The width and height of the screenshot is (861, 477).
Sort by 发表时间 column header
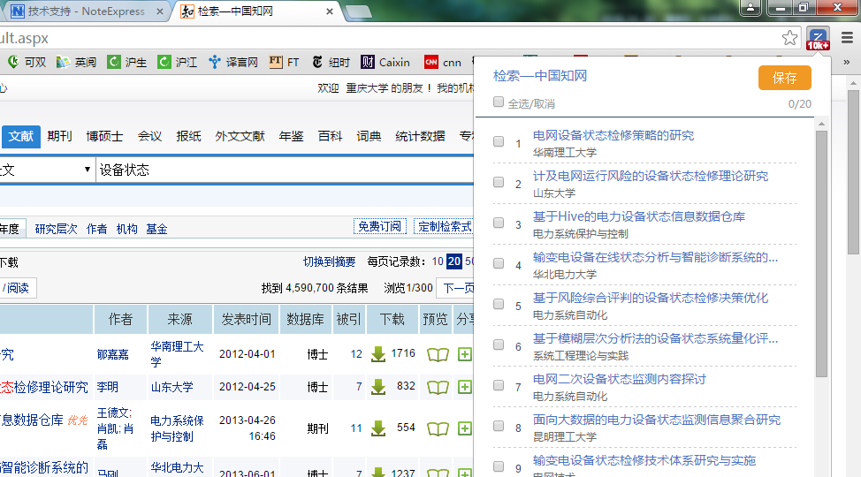tap(246, 320)
